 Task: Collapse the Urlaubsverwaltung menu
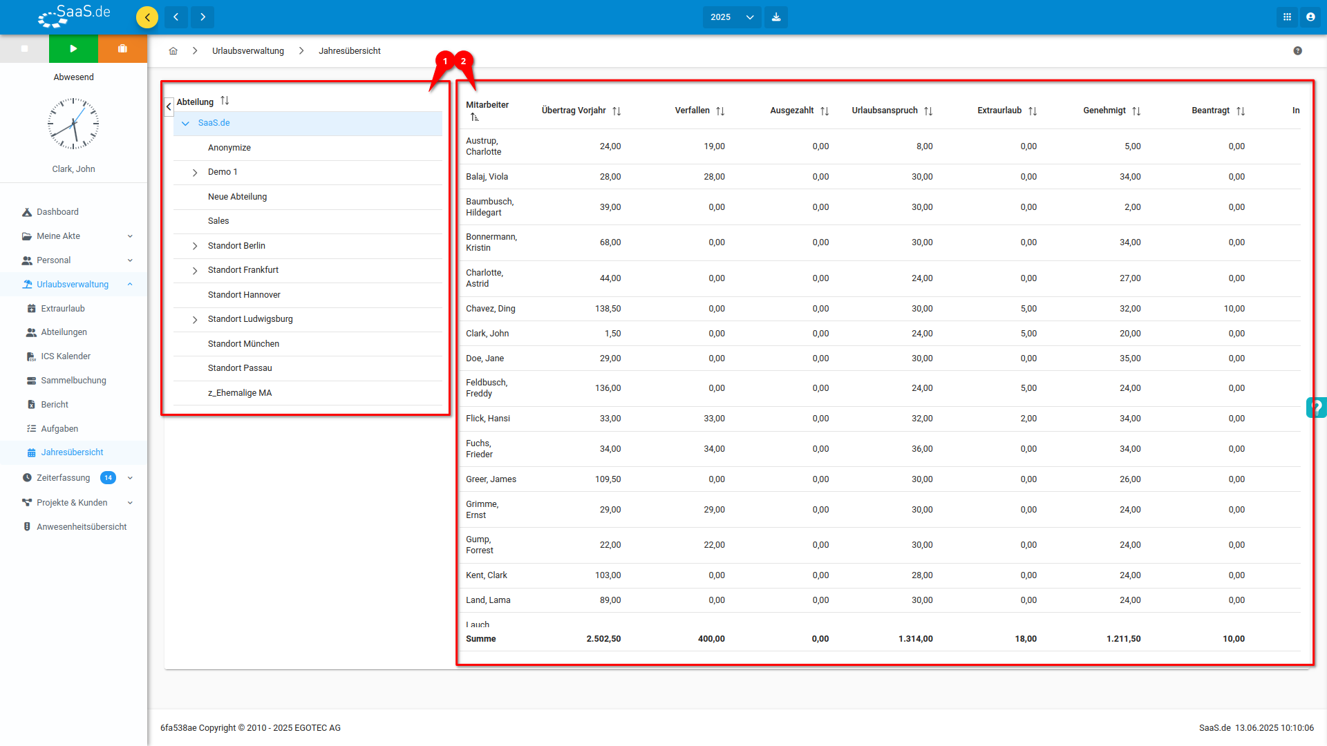(x=73, y=285)
